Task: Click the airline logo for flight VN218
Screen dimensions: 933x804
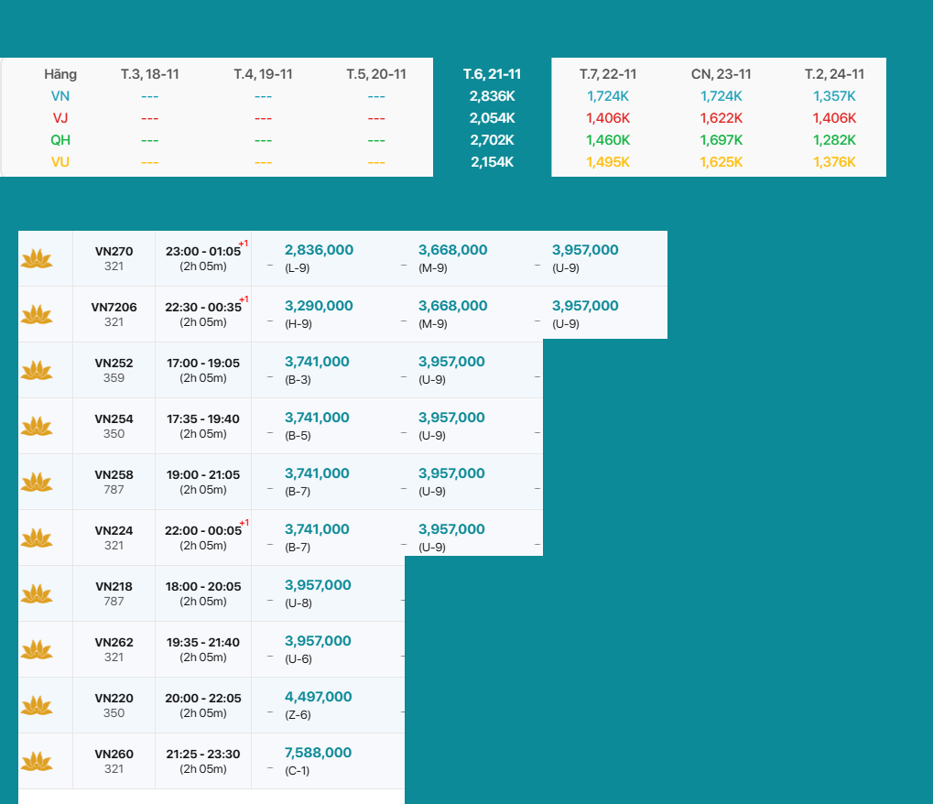Action: click(x=37, y=594)
